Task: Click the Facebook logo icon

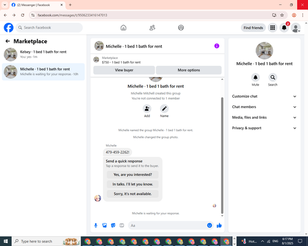Action: [9, 28]
